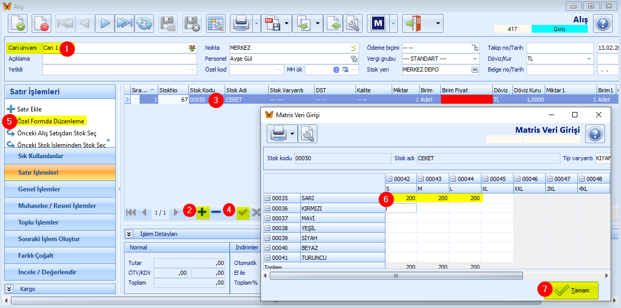Click the Matris grid horizontal scrollbar thumb

pyautogui.click(x=396, y=275)
